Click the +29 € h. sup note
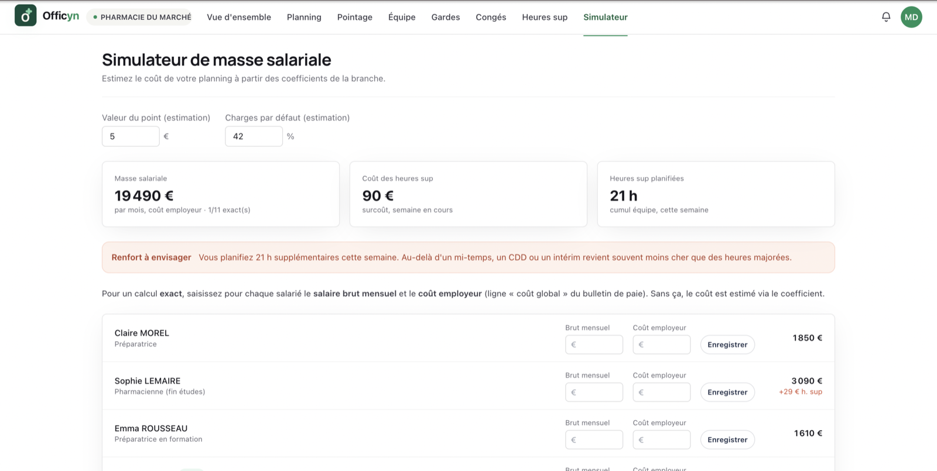Image resolution: width=937 pixels, height=471 pixels. point(801,392)
